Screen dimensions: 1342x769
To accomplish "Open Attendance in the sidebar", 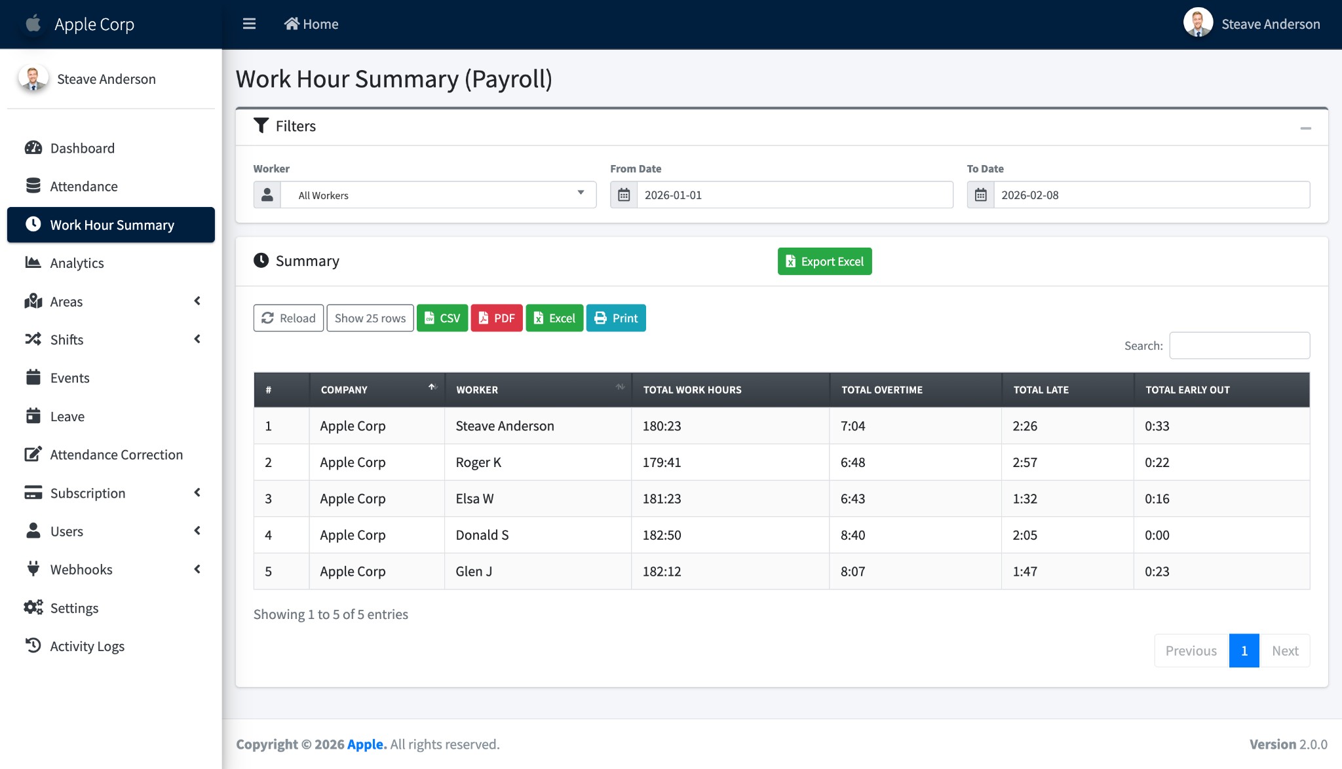I will (84, 187).
